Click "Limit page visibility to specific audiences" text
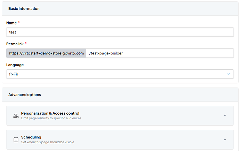 51,118
